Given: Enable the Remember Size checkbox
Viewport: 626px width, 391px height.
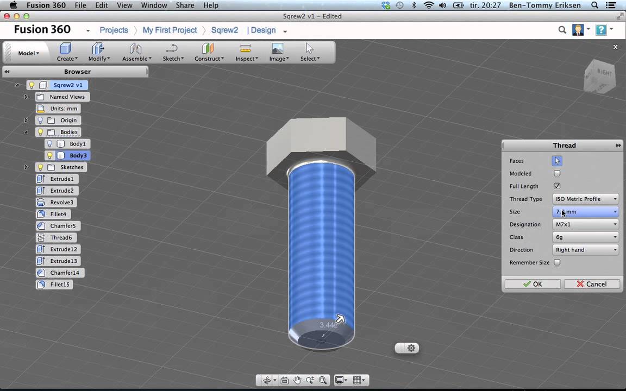Looking at the screenshot, I should pos(557,262).
